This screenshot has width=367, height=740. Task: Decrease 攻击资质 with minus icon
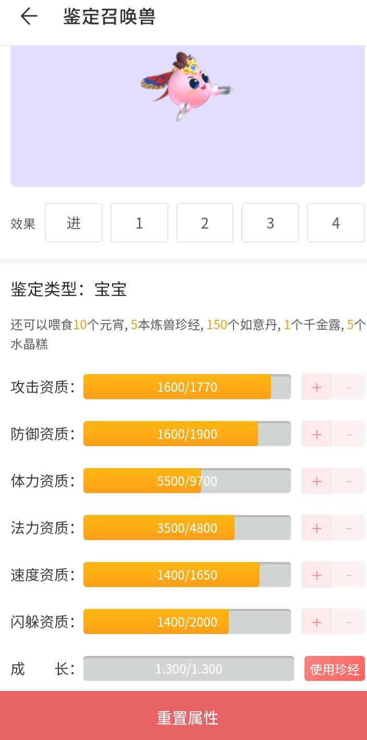pos(349,387)
